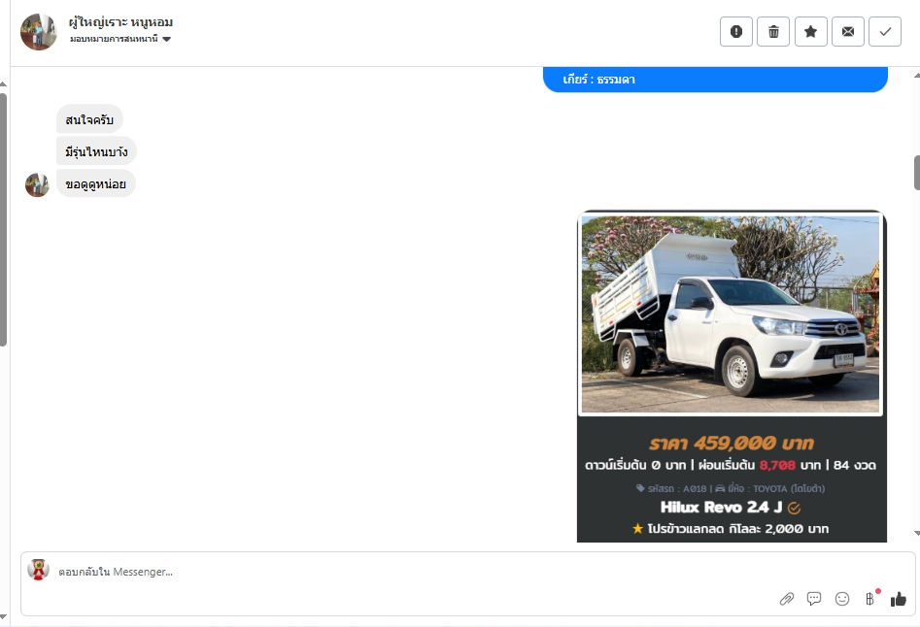The width and height of the screenshot is (920, 627).
Task: Open the emoji picker
Action: [x=842, y=599]
